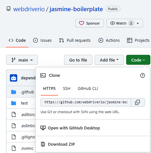This screenshot has height=153, width=151.
Task: Click the Go to file button
Action: coord(78,60)
